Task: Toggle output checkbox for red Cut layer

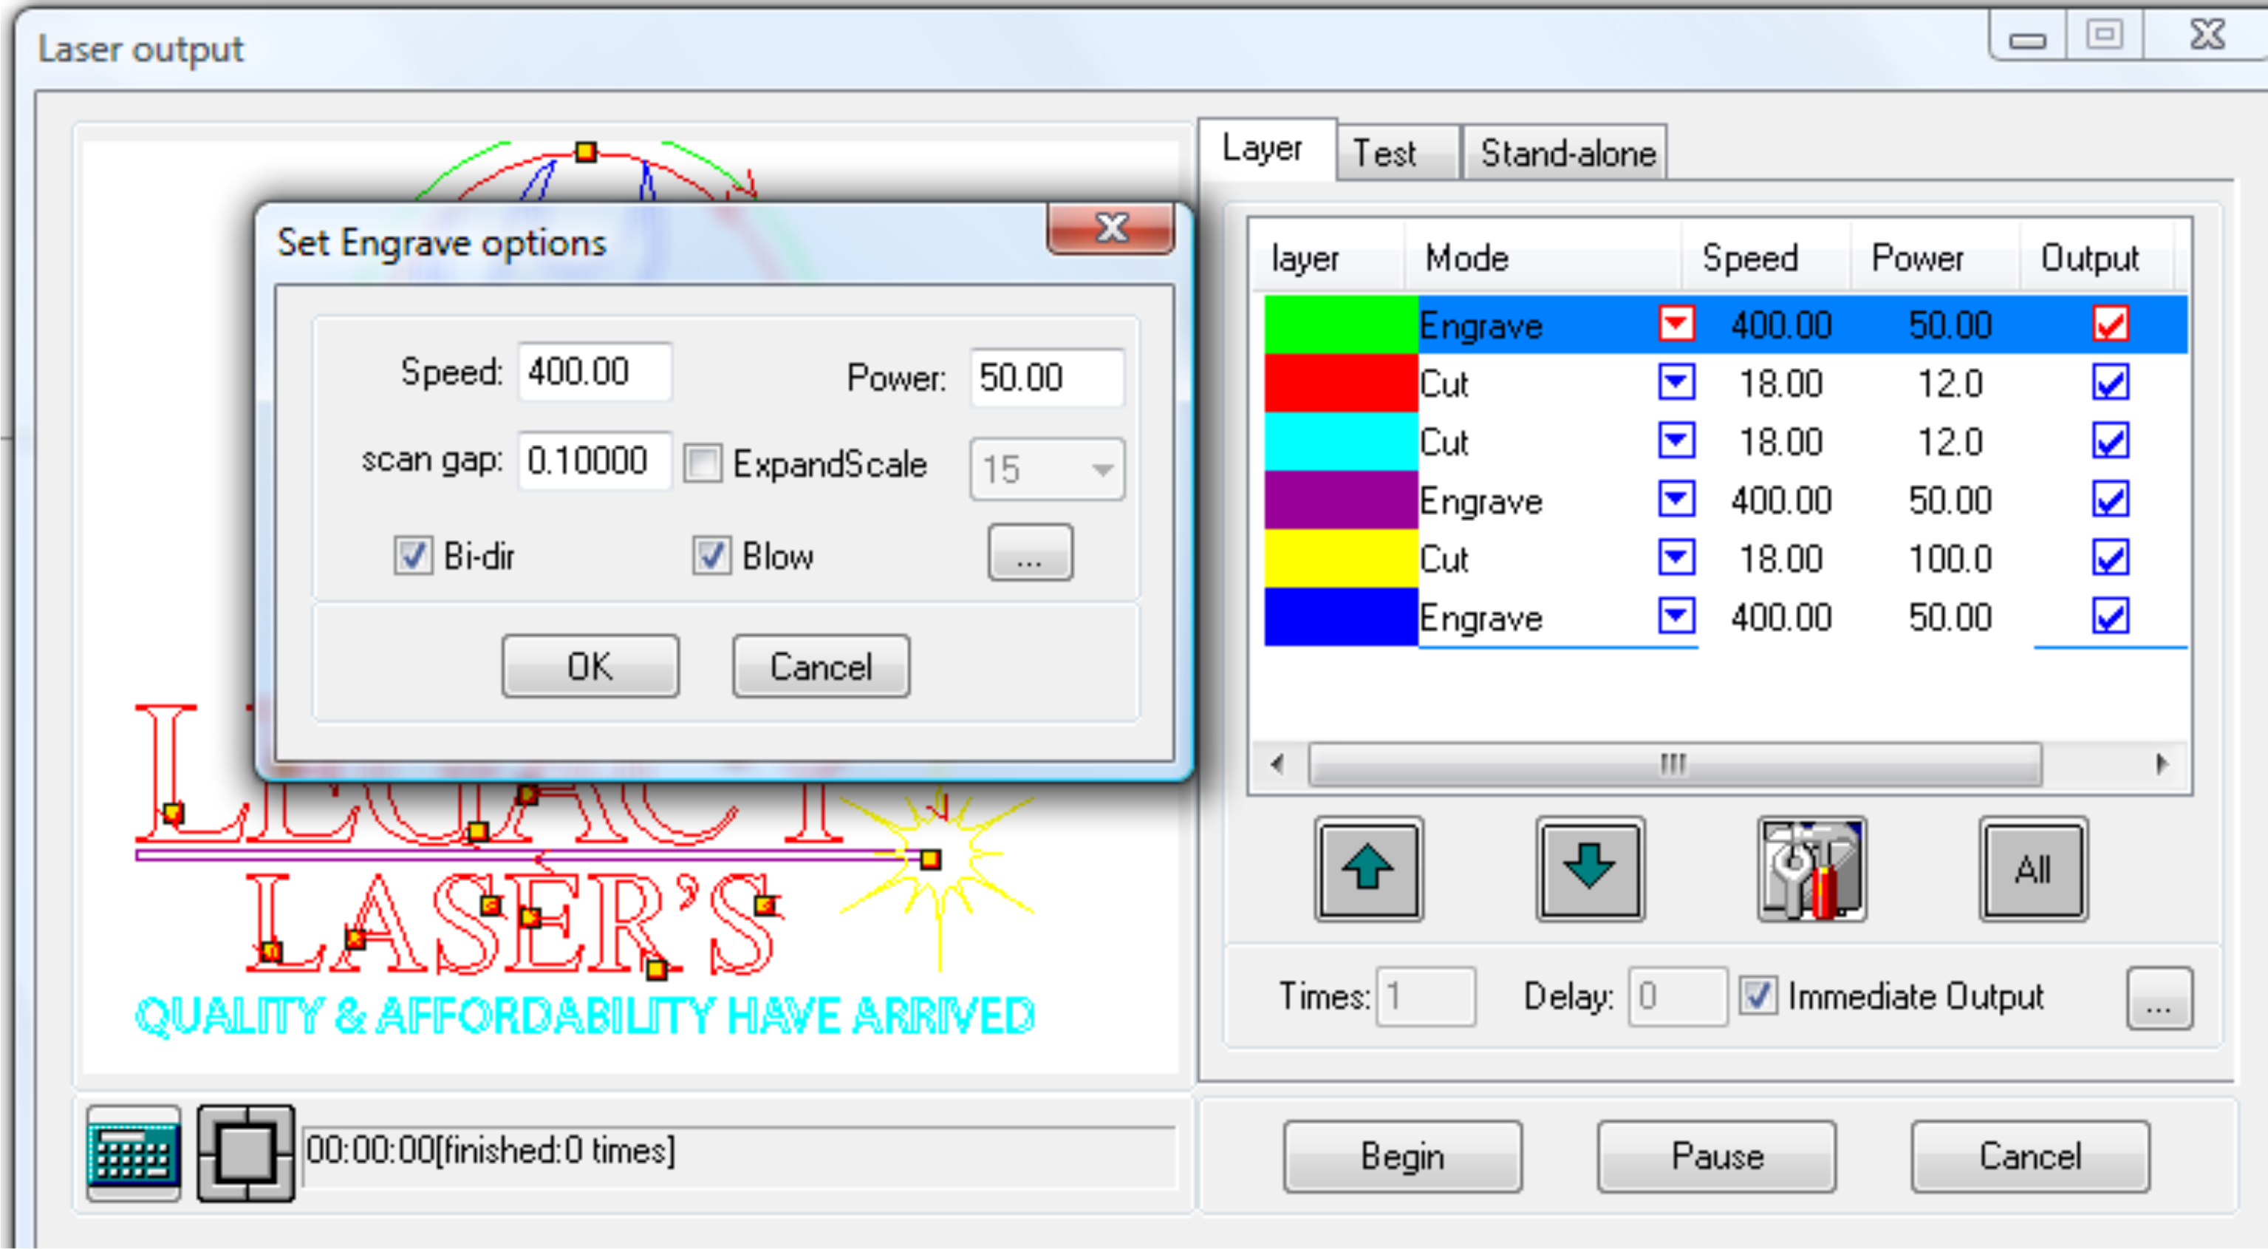Action: coord(2111,382)
